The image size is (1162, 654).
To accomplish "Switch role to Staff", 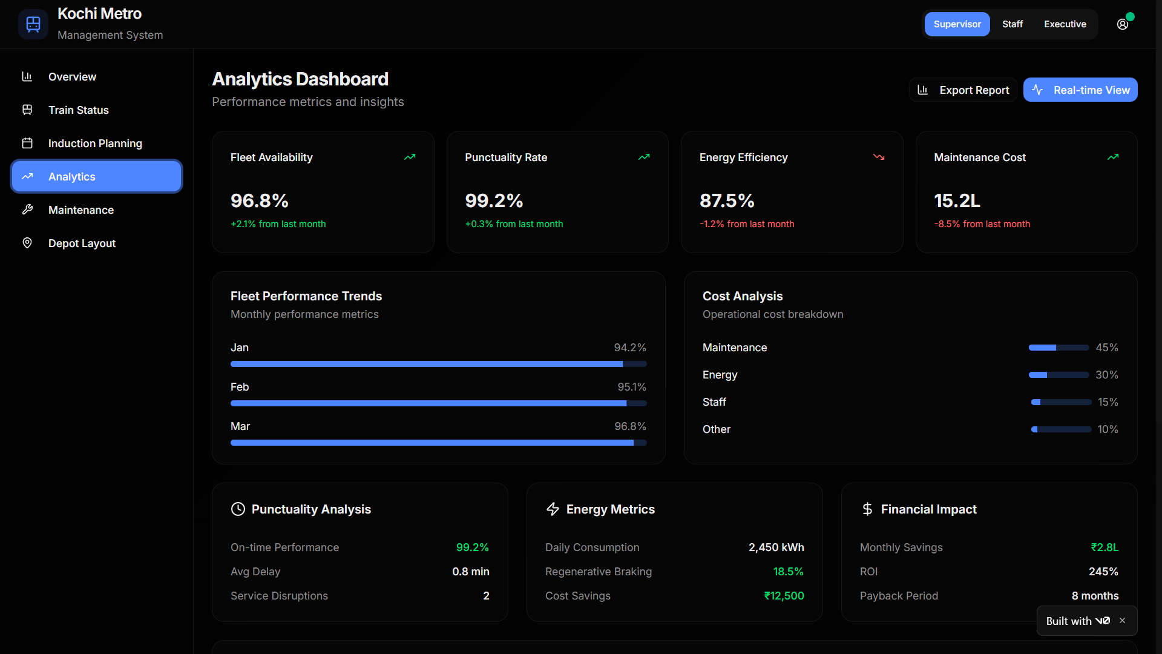I will (1012, 24).
